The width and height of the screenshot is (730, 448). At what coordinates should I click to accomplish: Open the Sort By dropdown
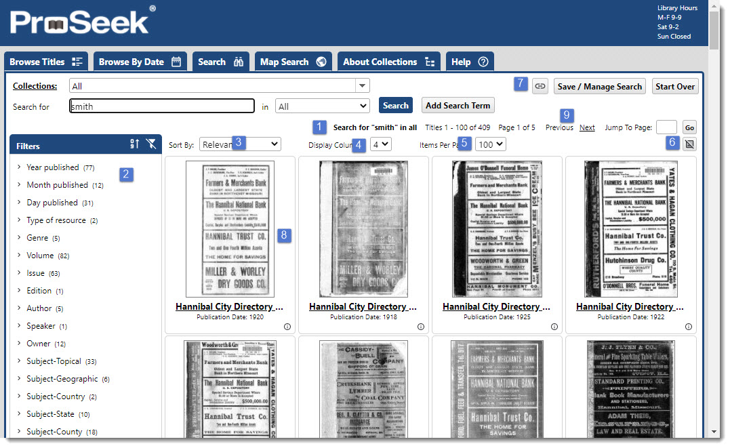point(240,144)
